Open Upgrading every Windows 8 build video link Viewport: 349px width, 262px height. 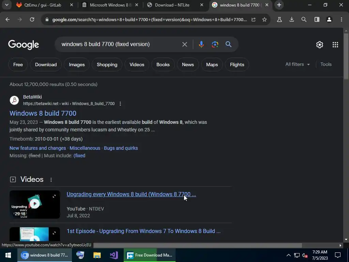(131, 194)
